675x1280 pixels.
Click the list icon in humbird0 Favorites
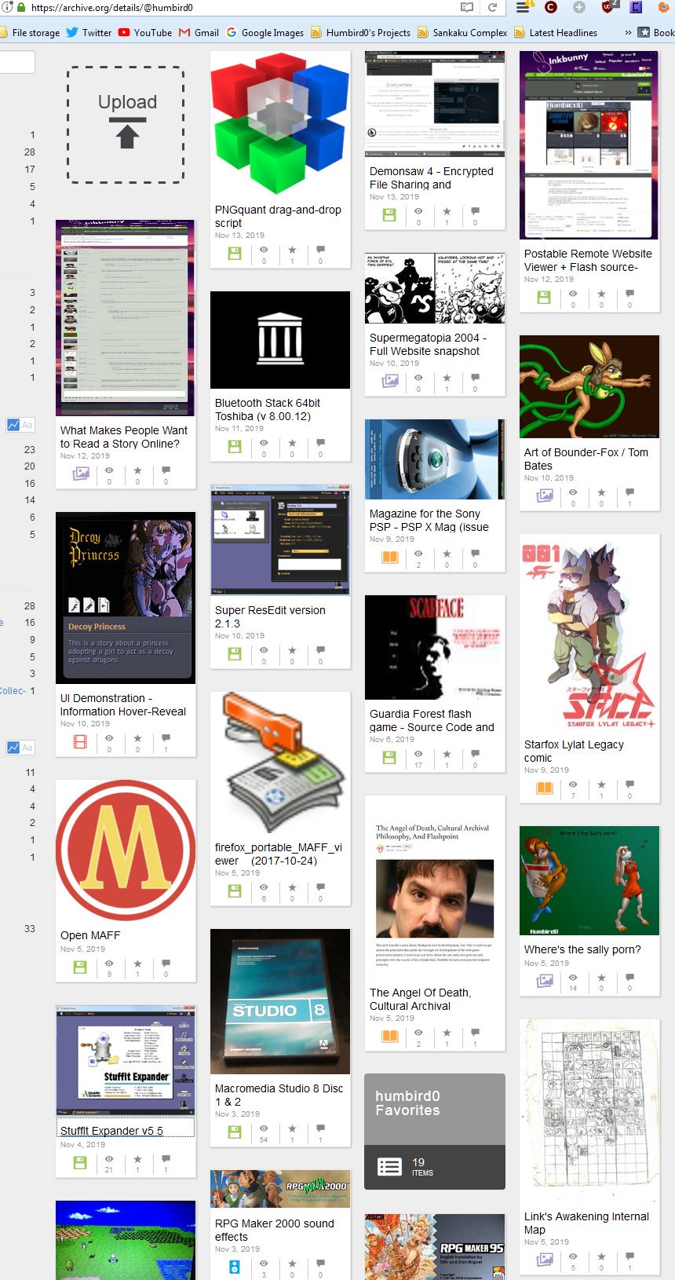(390, 1166)
